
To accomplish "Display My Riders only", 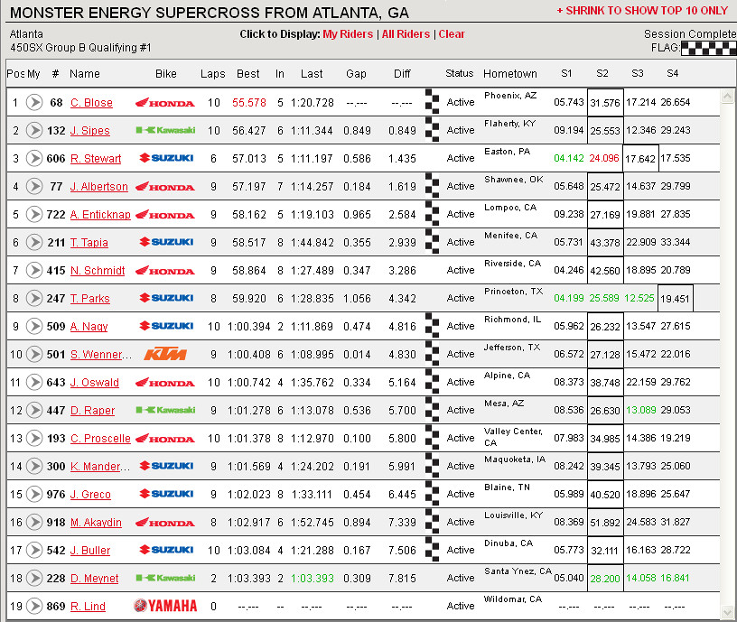I will pos(348,33).
